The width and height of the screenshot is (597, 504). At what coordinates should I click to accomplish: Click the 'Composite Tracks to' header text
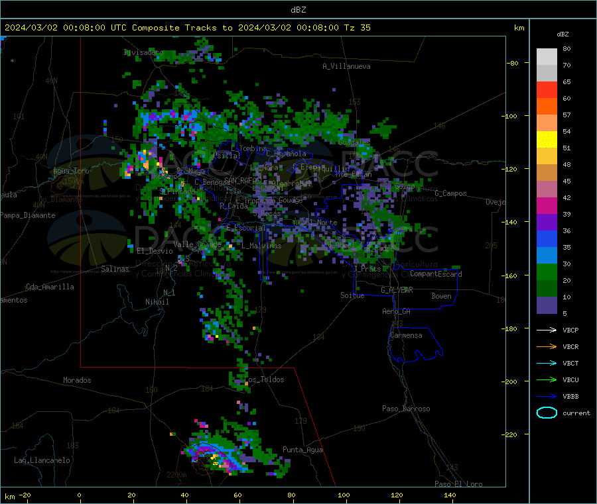(182, 28)
